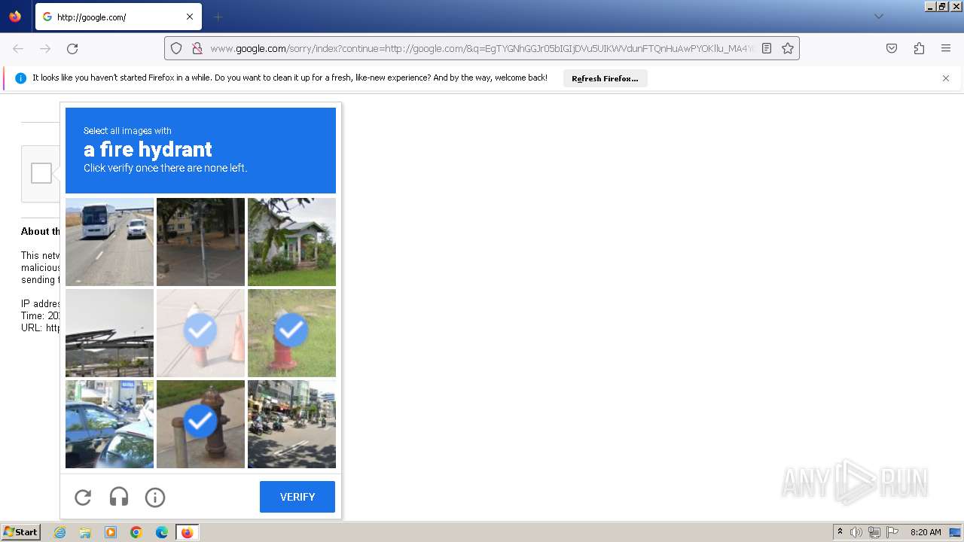Switch to audio challenge headphones icon
This screenshot has height=542, width=964.
[x=119, y=497]
